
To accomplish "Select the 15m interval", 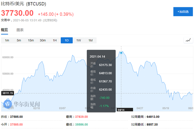I will click(31, 40).
